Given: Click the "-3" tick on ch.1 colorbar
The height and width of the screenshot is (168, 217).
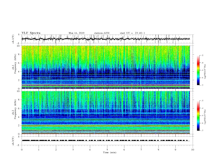Looking at the screenshot, I should coord(202,55).
